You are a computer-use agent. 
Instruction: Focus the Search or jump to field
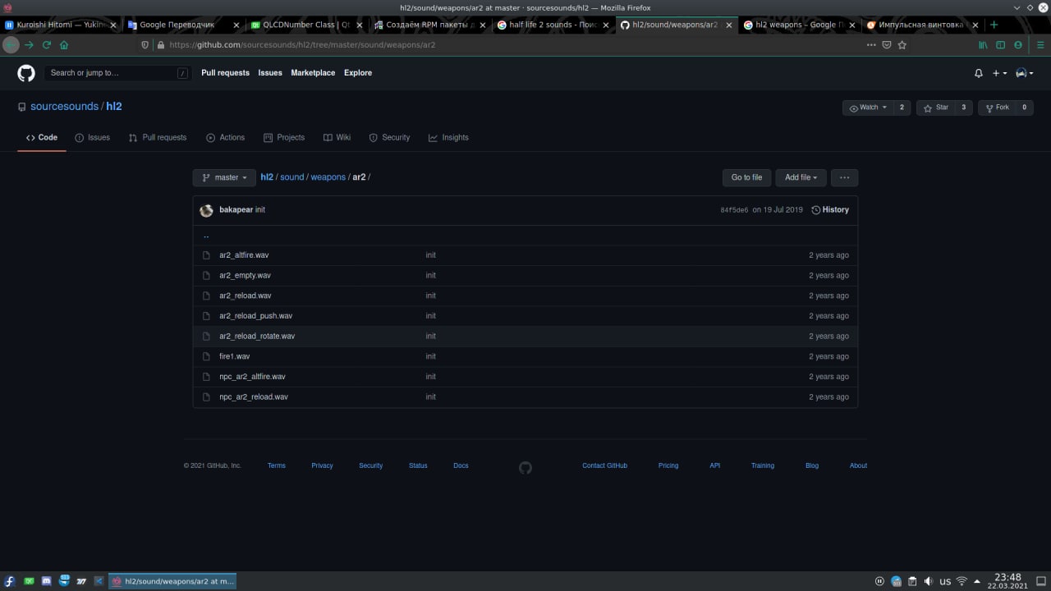click(x=118, y=73)
